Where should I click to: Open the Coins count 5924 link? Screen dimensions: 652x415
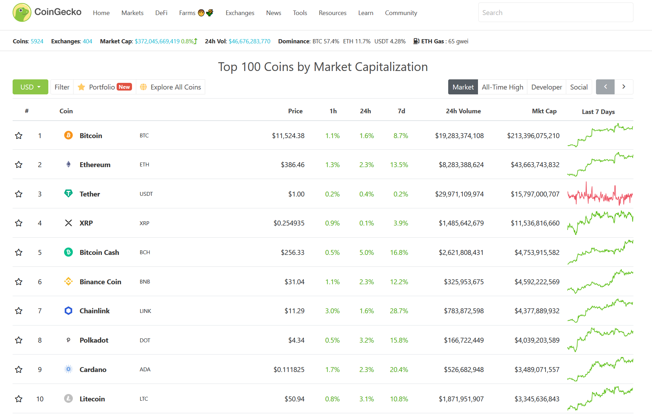[x=37, y=41]
